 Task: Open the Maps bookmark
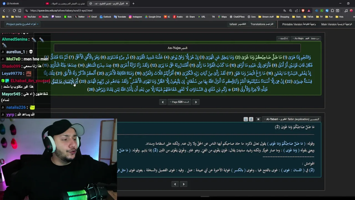click(222, 17)
